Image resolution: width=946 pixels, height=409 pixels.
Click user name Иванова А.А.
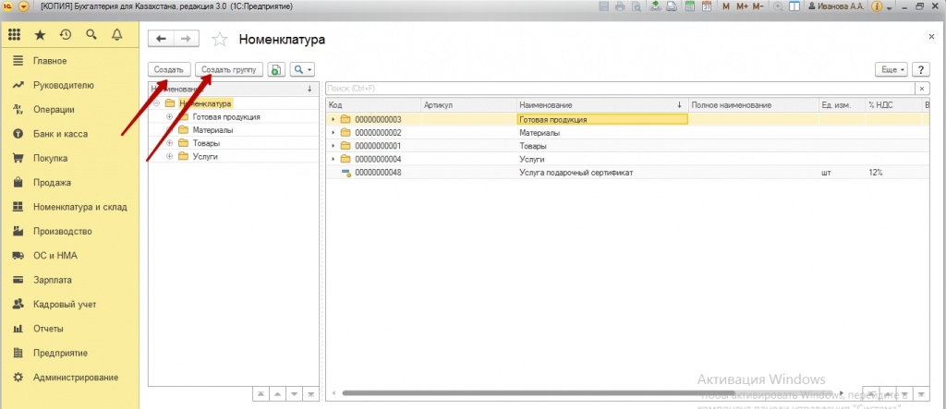[834, 6]
